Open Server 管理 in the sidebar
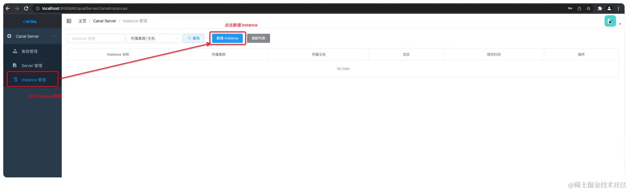This screenshot has height=191, width=629. [x=32, y=66]
